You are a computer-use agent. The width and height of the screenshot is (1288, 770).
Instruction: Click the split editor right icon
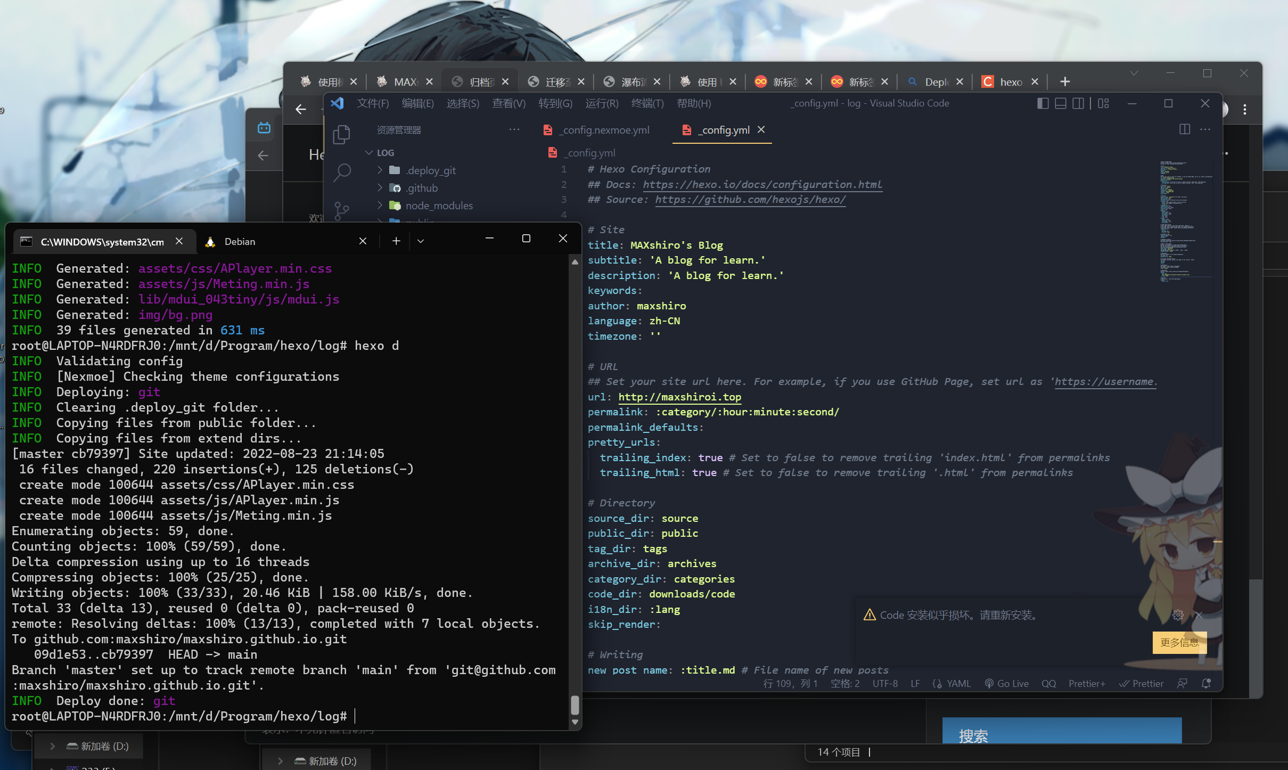(1184, 129)
